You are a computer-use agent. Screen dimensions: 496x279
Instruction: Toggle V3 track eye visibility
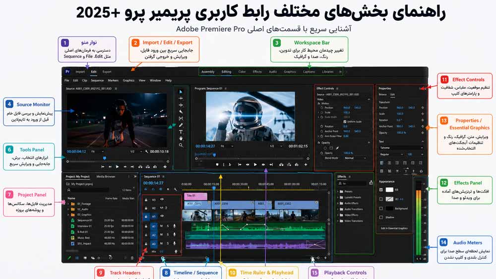162,200
